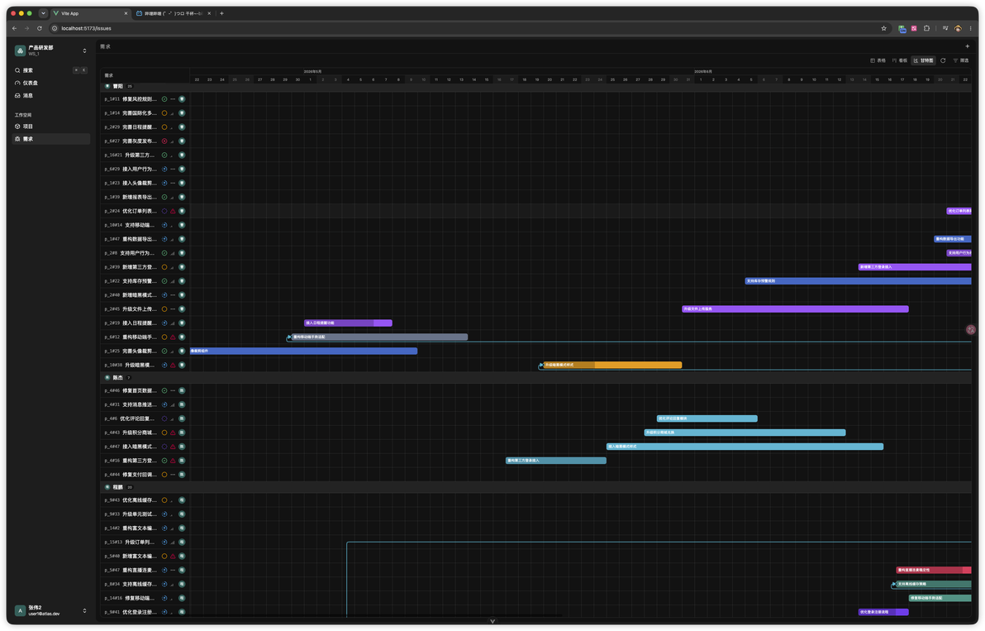Select 需求 in the sidebar
The image size is (985, 631).
pos(50,139)
